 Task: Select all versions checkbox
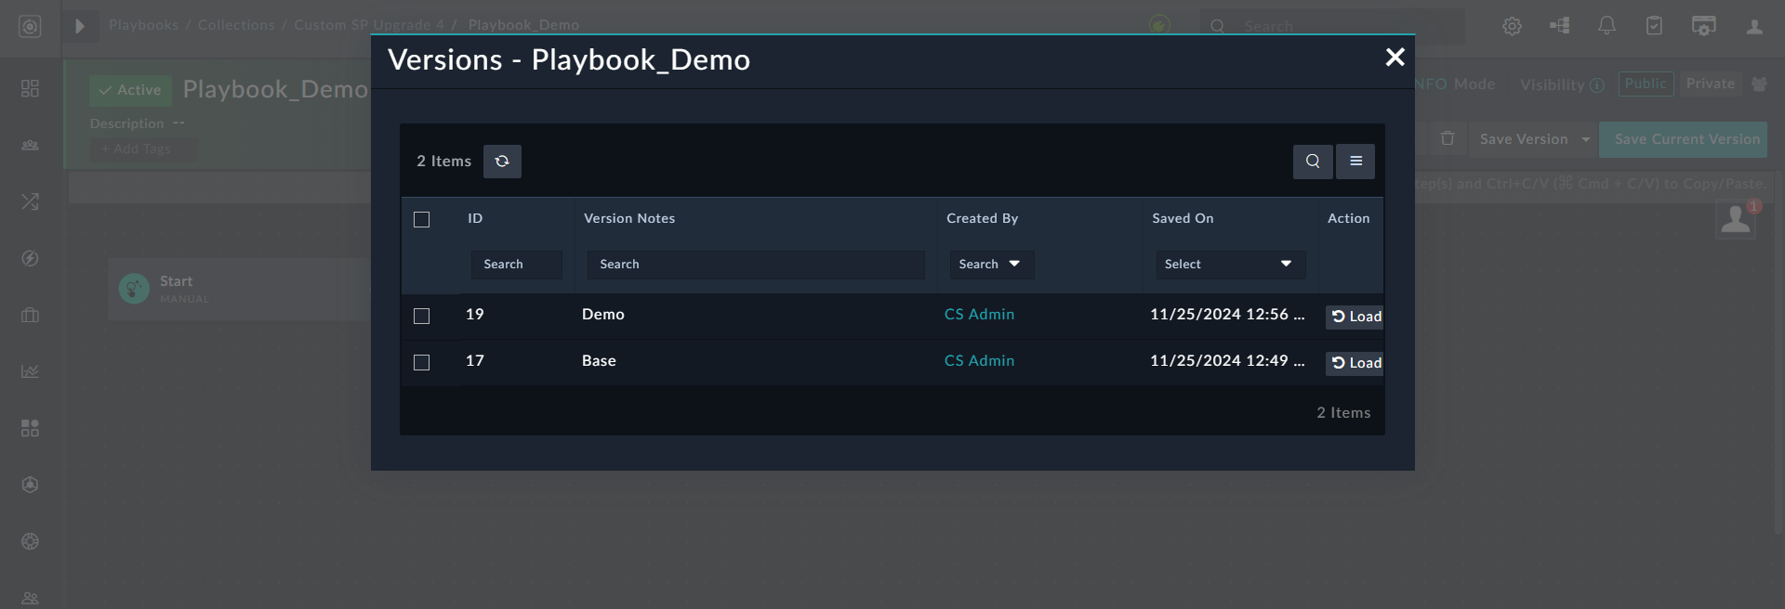[422, 220]
